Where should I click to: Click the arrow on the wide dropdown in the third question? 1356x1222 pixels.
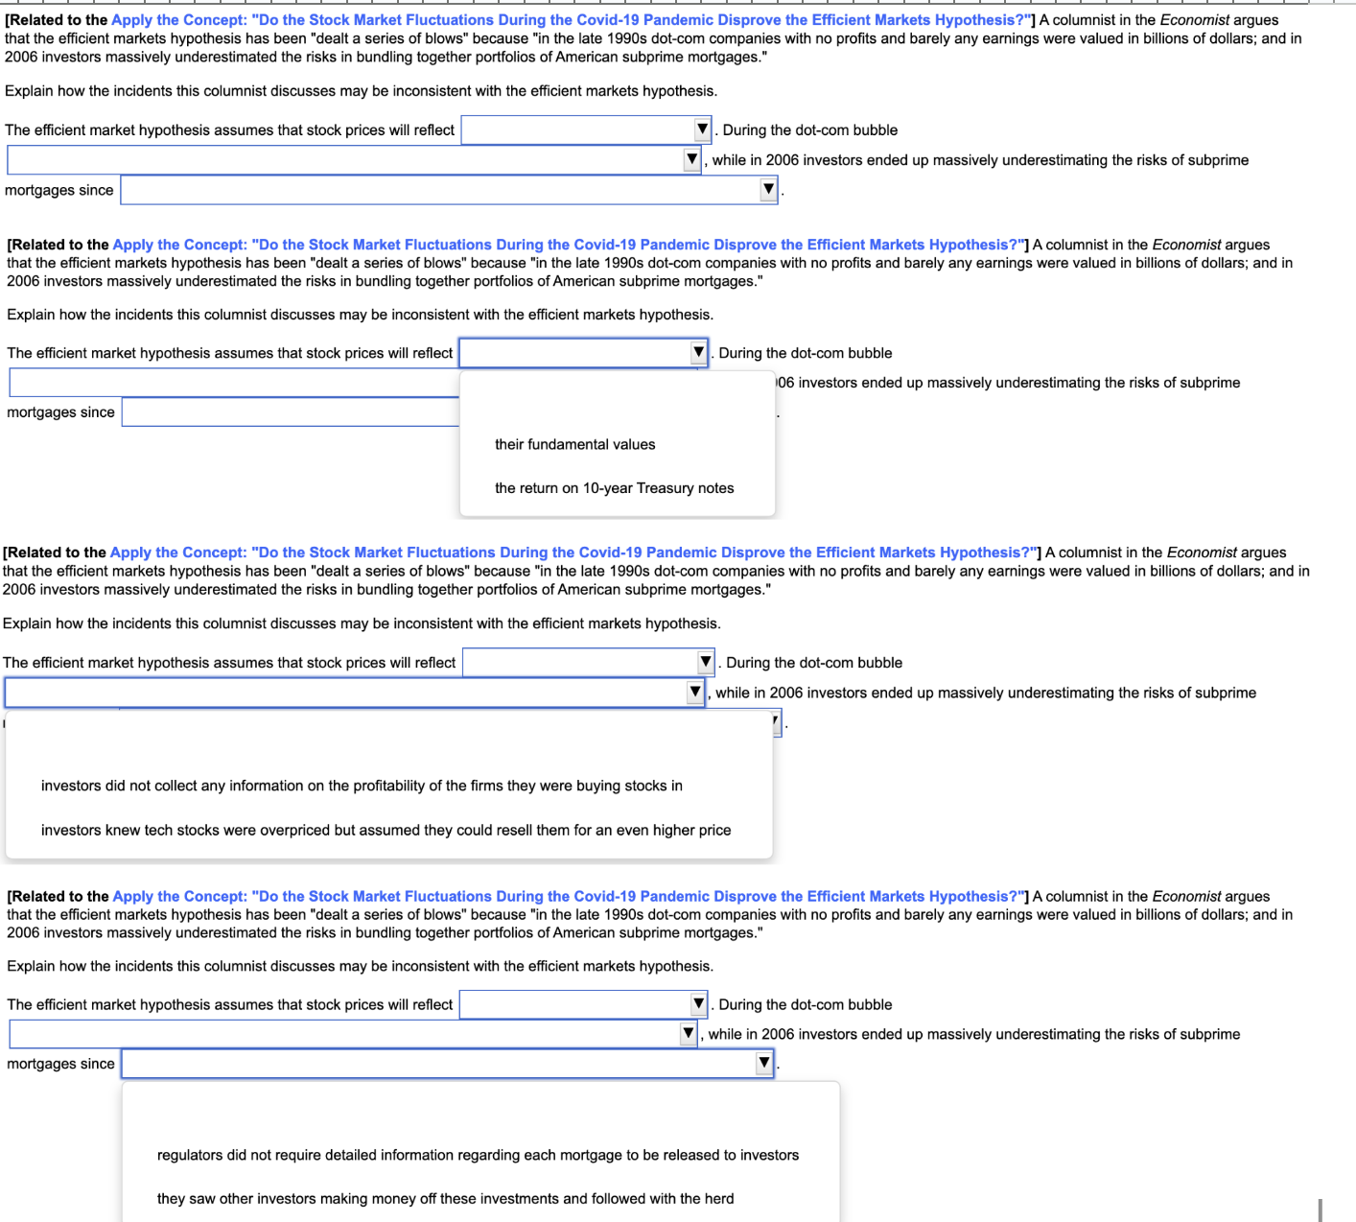(x=694, y=692)
